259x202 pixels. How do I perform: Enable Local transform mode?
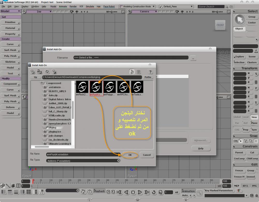tap(246, 117)
